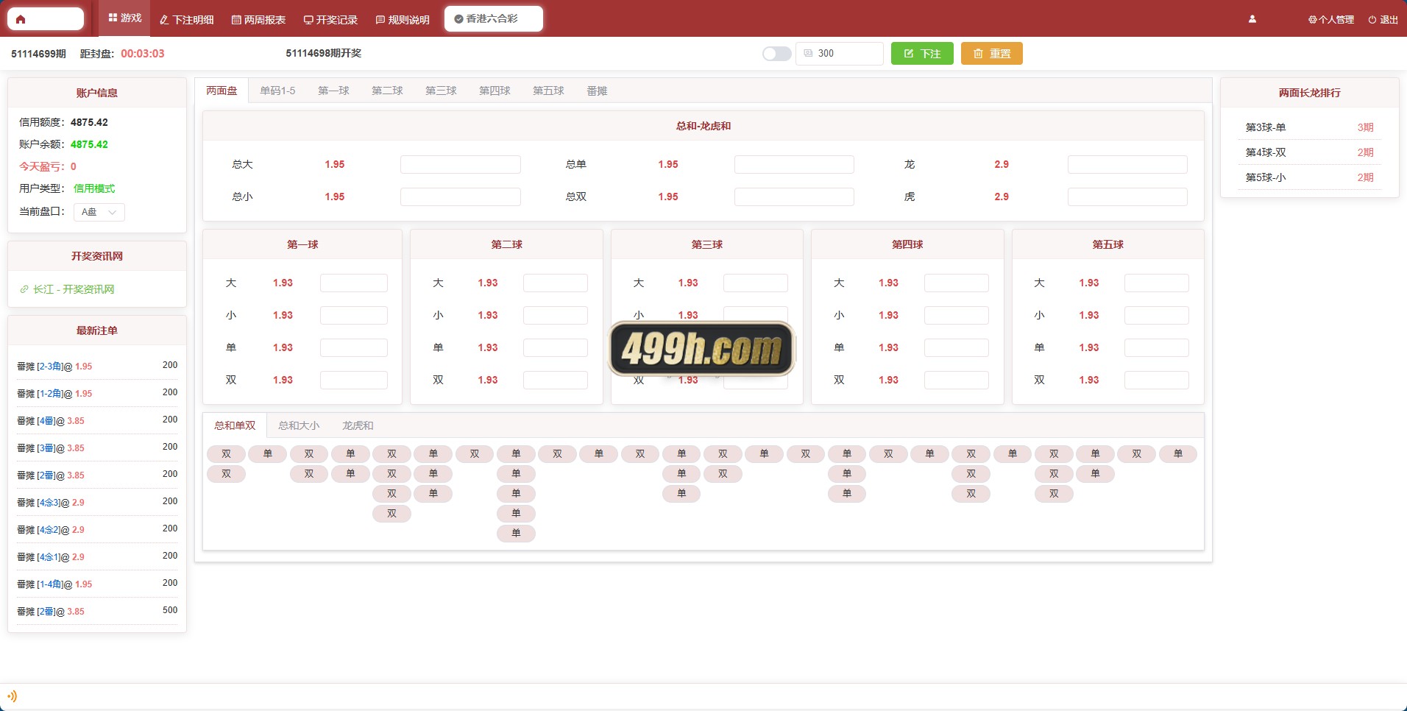Click the 总单 bet input field

pos(794,164)
